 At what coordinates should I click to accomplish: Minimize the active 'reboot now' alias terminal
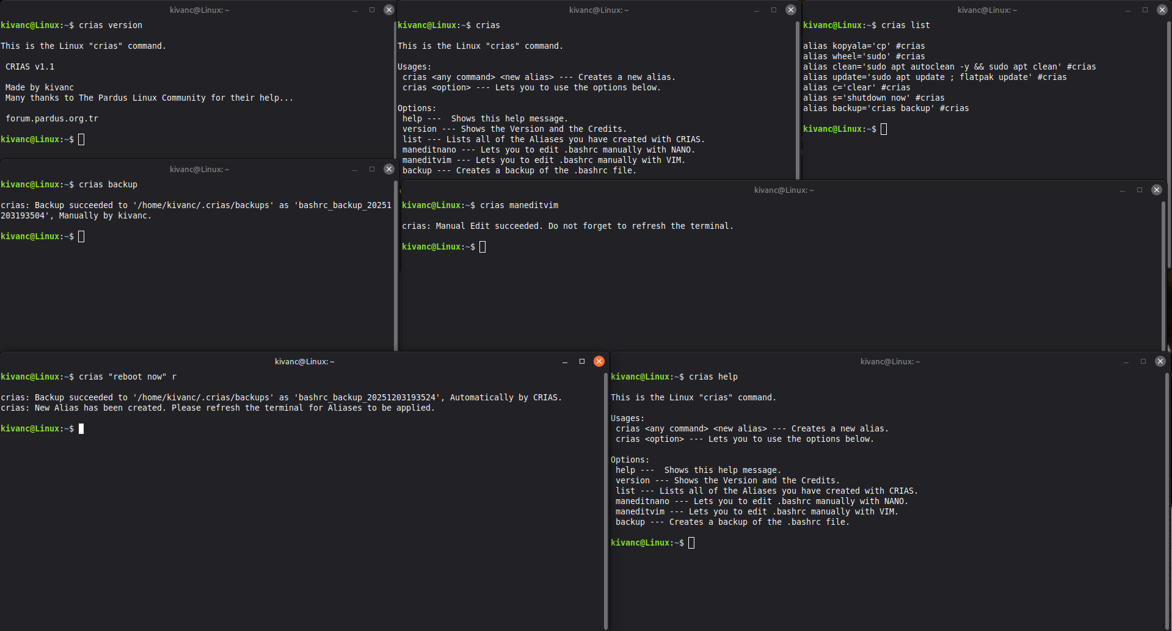coord(564,361)
